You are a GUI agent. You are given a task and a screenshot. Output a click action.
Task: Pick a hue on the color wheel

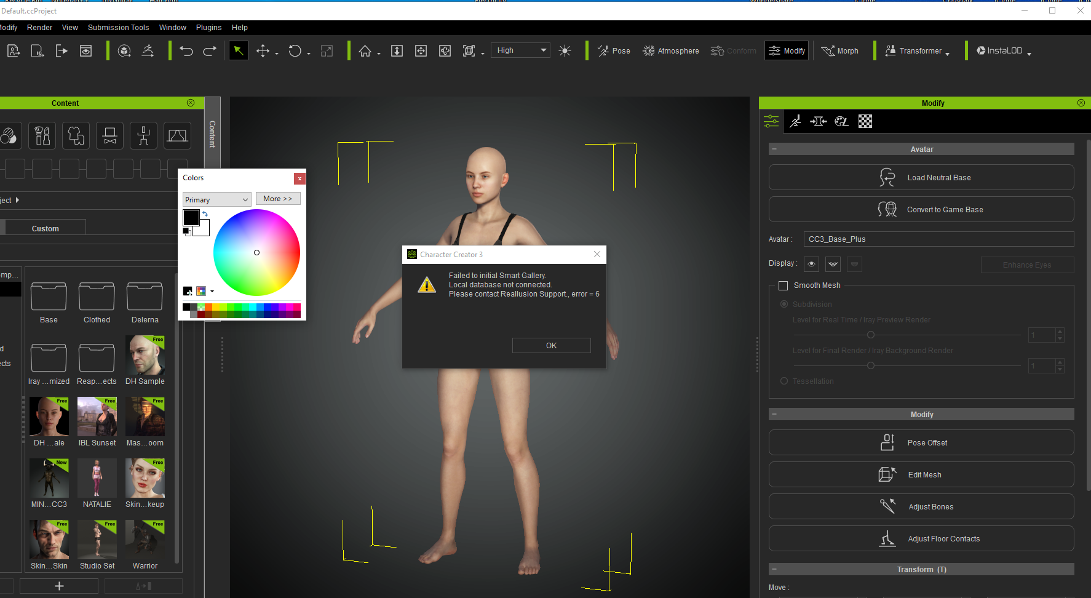pyautogui.click(x=256, y=252)
